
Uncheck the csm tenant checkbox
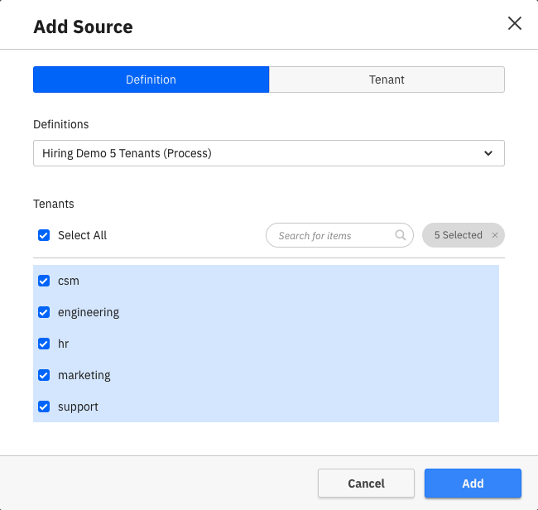point(45,281)
